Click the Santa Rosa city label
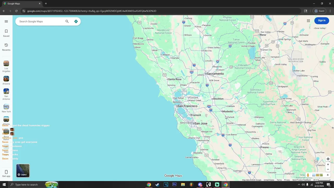The width and height of the screenshot is (334, 188). tap(175, 79)
